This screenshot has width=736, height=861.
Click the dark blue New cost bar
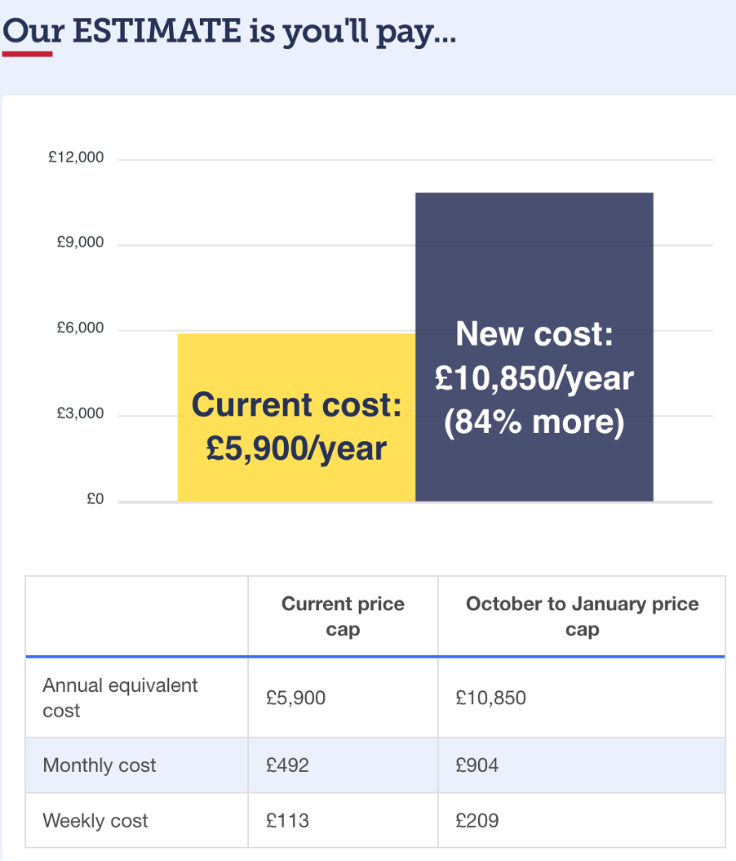(534, 346)
